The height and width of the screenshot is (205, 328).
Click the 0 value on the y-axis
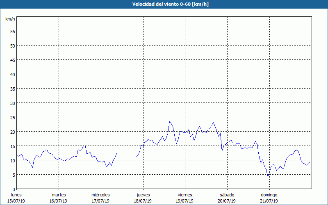(x=14, y=189)
